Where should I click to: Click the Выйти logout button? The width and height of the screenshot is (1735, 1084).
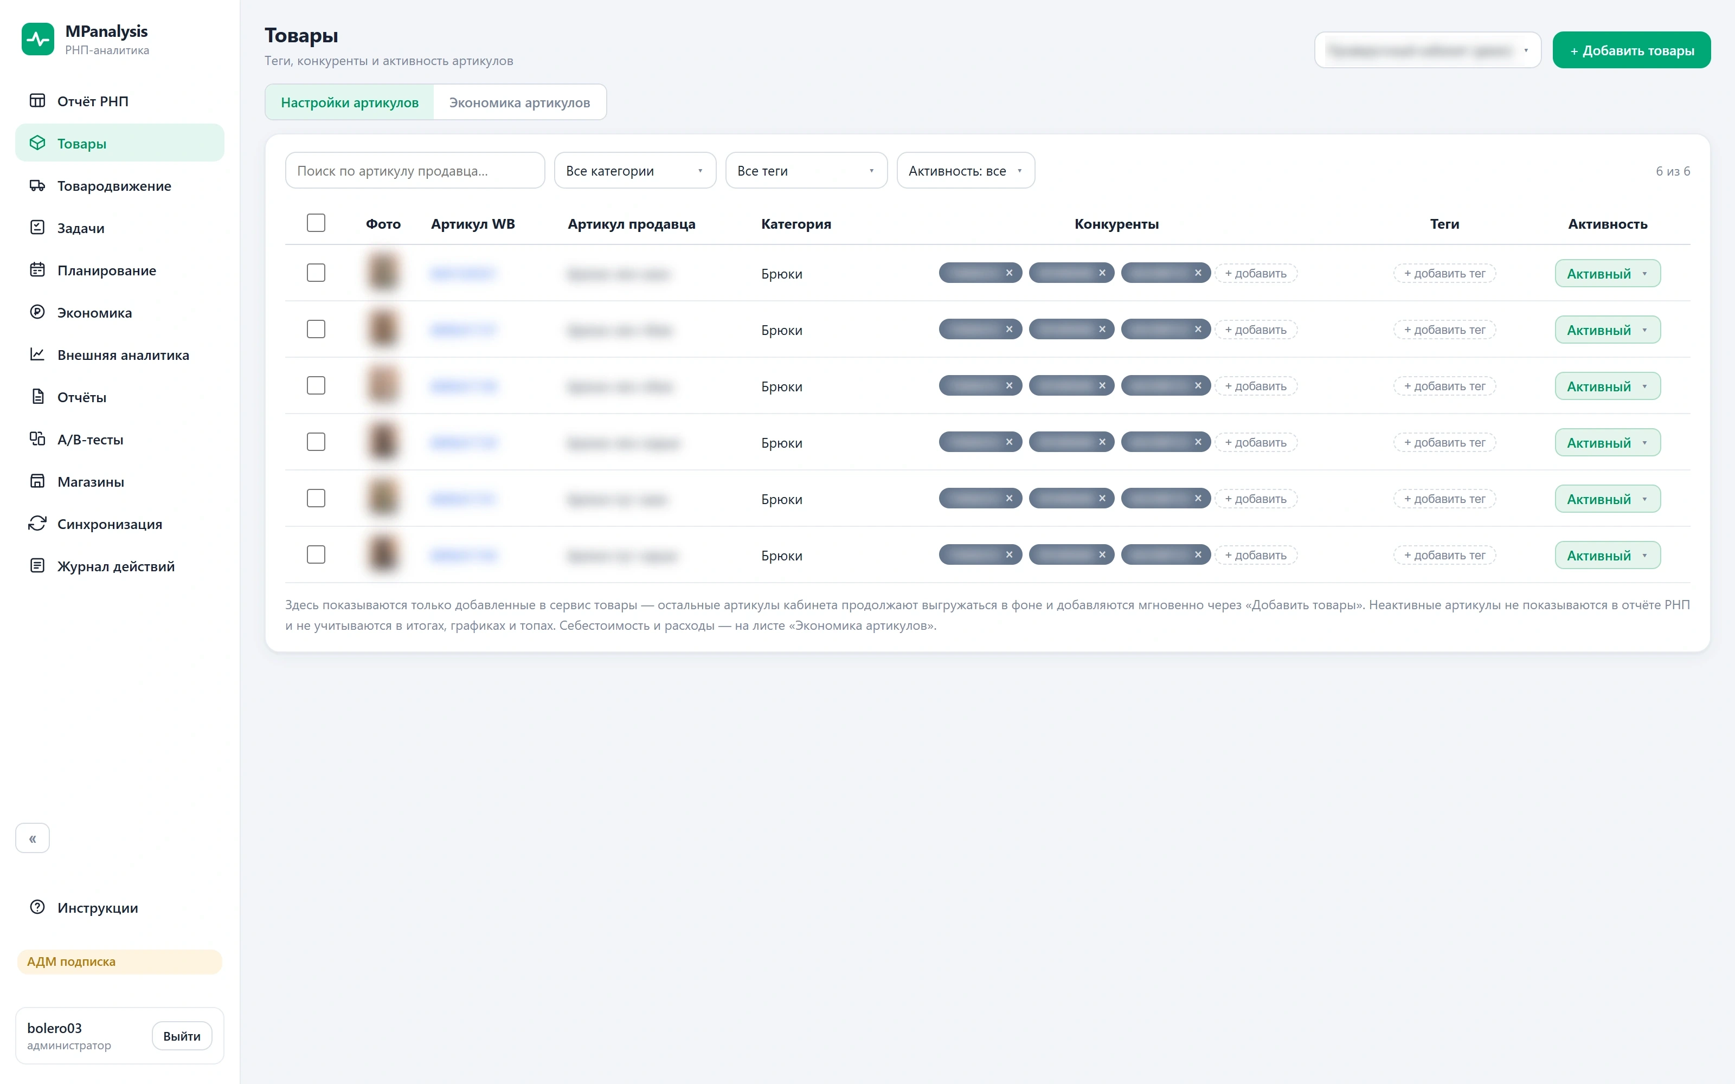click(x=182, y=1036)
